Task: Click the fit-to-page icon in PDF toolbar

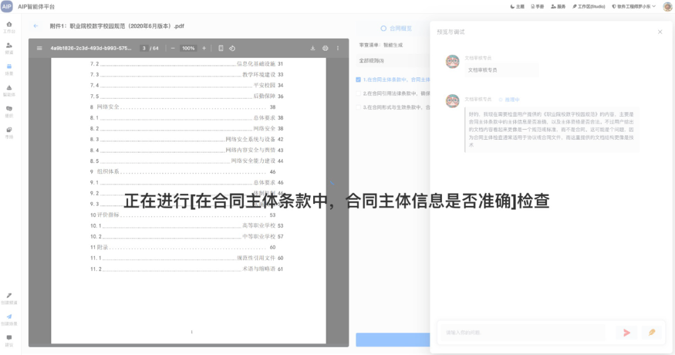Action: coord(221,48)
